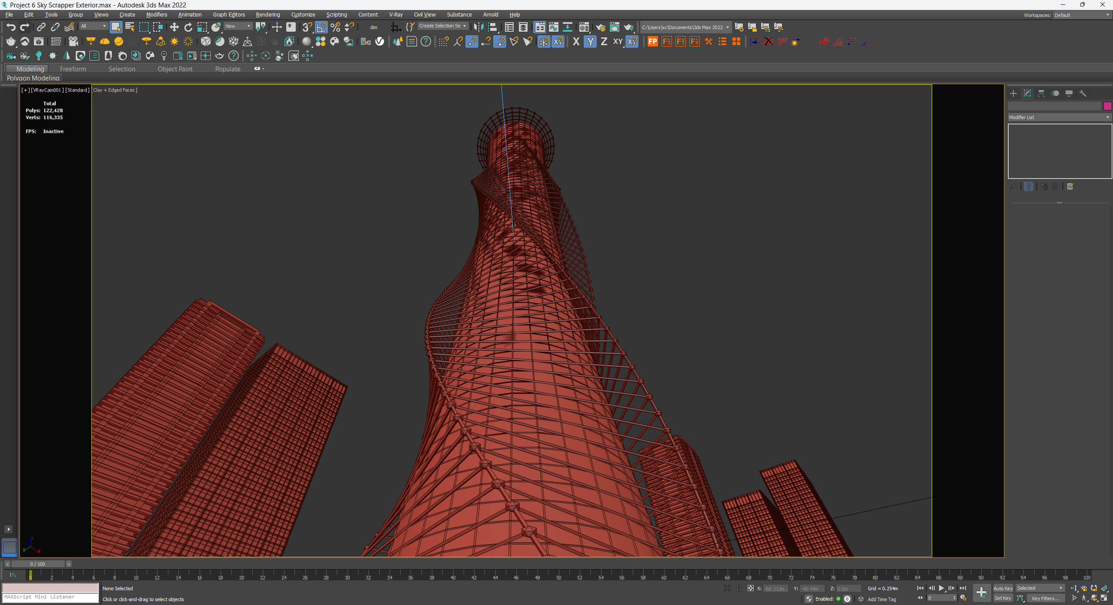The height and width of the screenshot is (605, 1113).
Task: Toggle Percent Snap on toolbar
Action: (335, 27)
